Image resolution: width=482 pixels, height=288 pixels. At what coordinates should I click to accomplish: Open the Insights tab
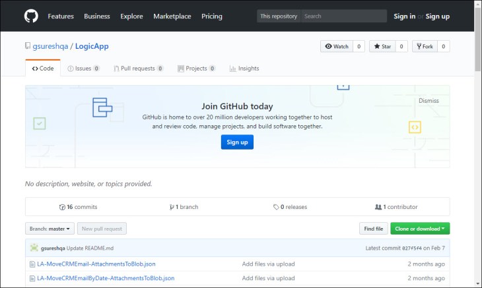244,69
